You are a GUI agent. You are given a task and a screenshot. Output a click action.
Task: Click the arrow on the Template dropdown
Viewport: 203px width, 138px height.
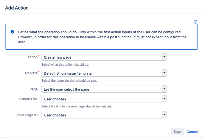coord(164,73)
